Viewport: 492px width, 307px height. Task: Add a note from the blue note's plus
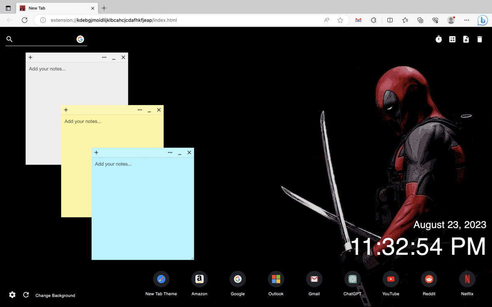point(96,152)
